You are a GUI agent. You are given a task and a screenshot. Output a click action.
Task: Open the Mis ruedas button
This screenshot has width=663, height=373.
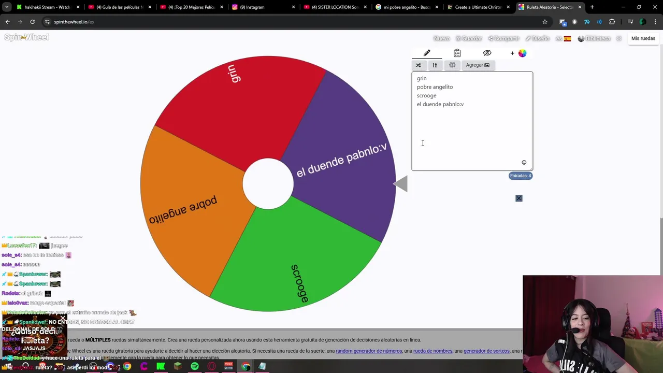click(643, 38)
